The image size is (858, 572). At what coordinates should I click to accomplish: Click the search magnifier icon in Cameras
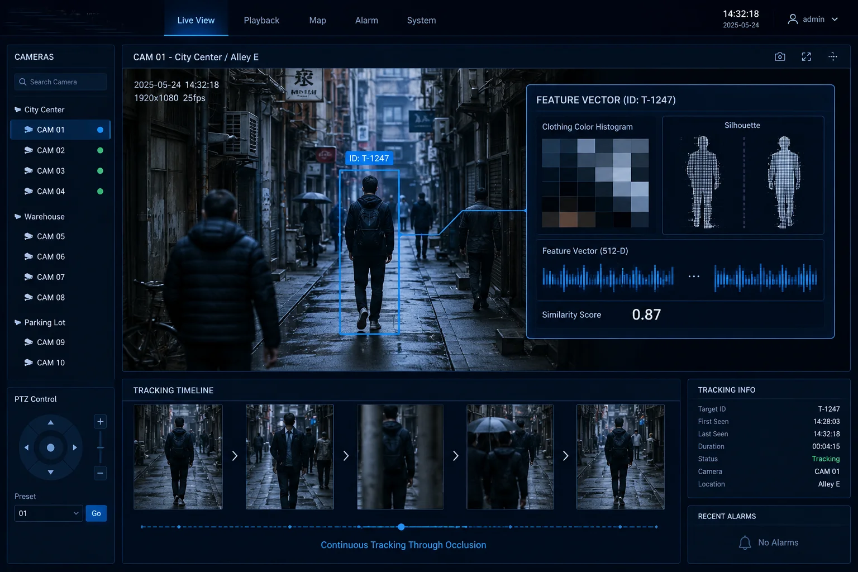click(x=23, y=82)
